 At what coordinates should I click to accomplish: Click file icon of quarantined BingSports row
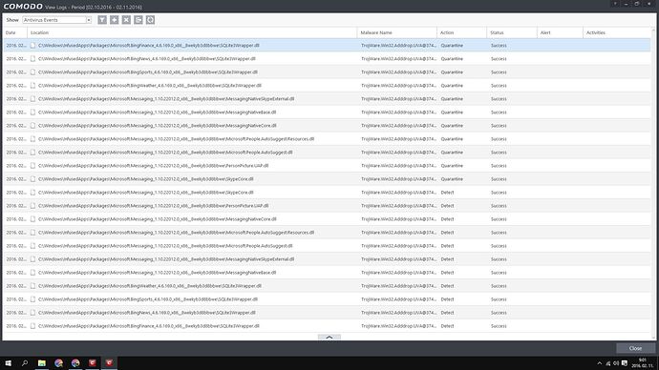tap(32, 72)
